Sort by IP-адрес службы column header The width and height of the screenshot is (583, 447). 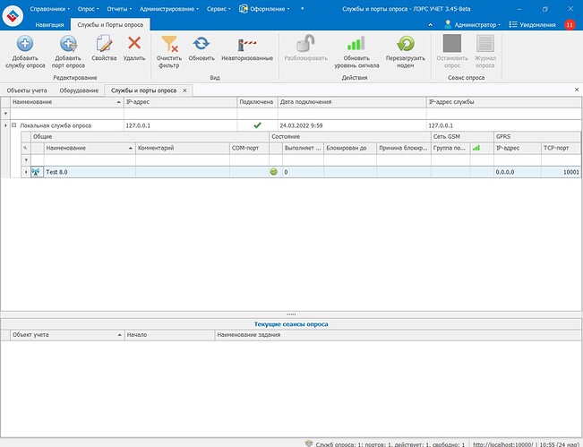tap(504, 102)
